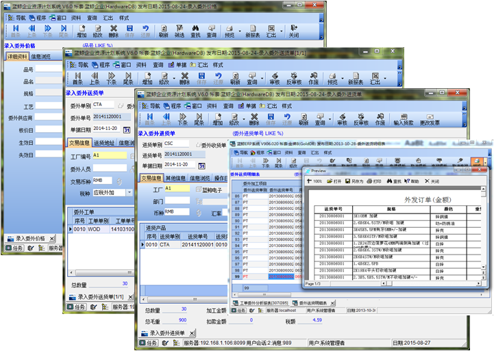Screen dimensions: 494x351
Task: Open 单据 menu in 录入委外送货单 window
Action: (x=177, y=65)
